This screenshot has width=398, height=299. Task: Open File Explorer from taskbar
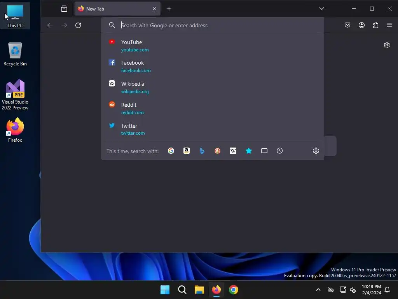pos(199,290)
